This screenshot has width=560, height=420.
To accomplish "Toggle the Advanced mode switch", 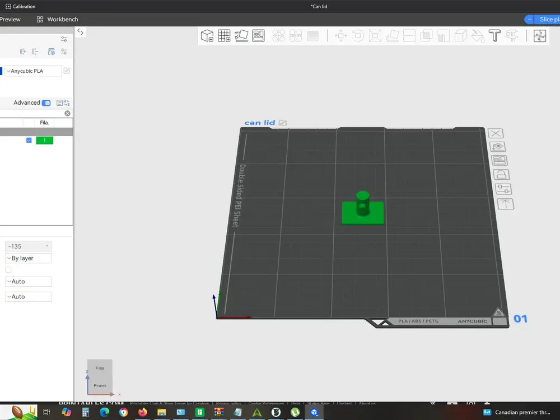I will (46, 103).
